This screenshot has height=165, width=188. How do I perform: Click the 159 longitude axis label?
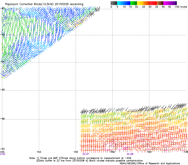coord(113,152)
